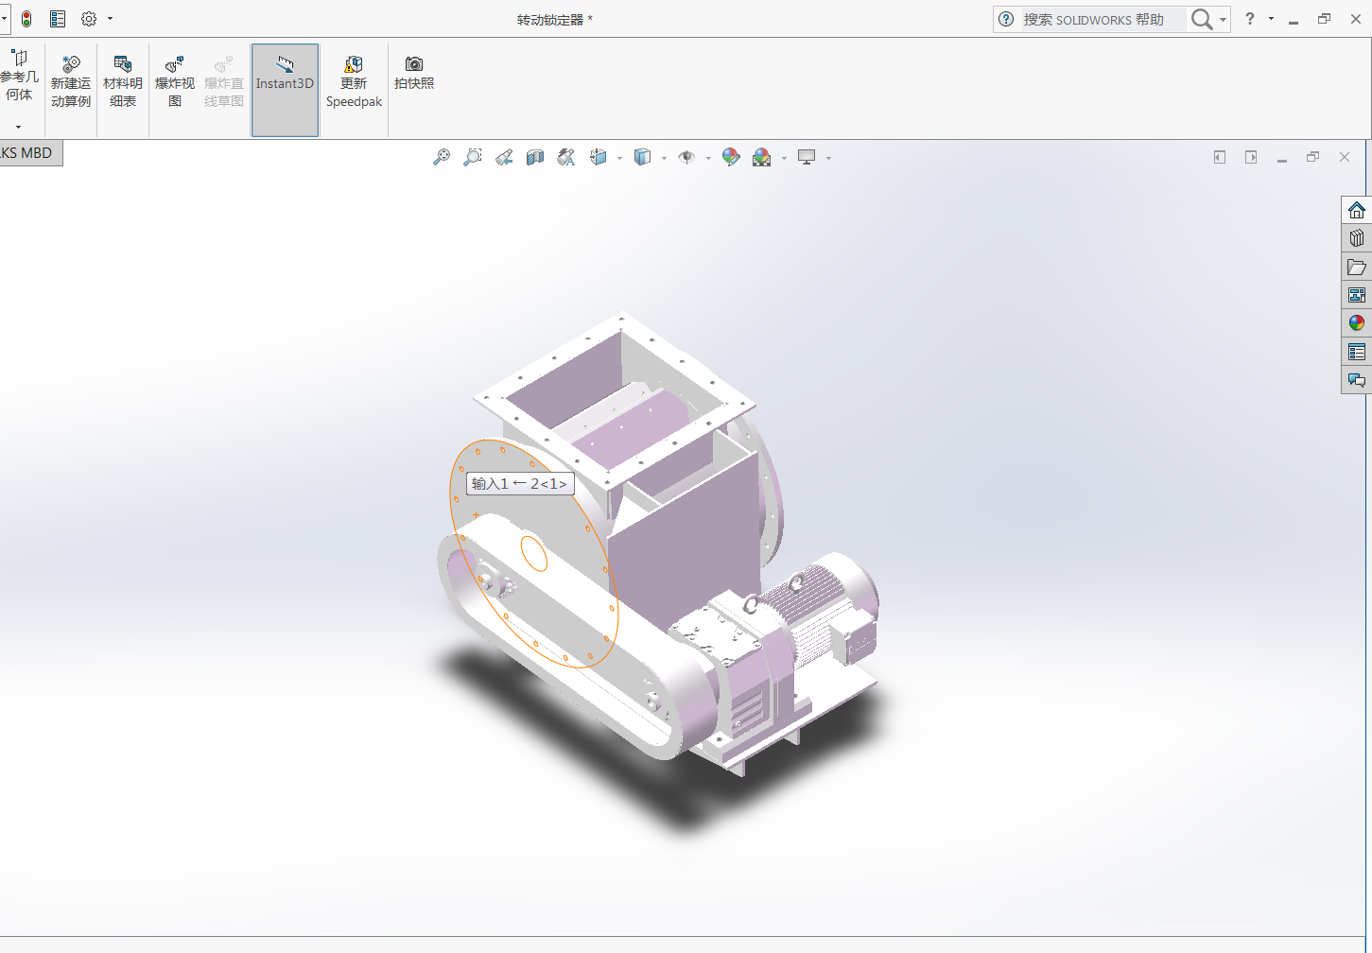Open the View Settings monitor icon

[x=807, y=158]
